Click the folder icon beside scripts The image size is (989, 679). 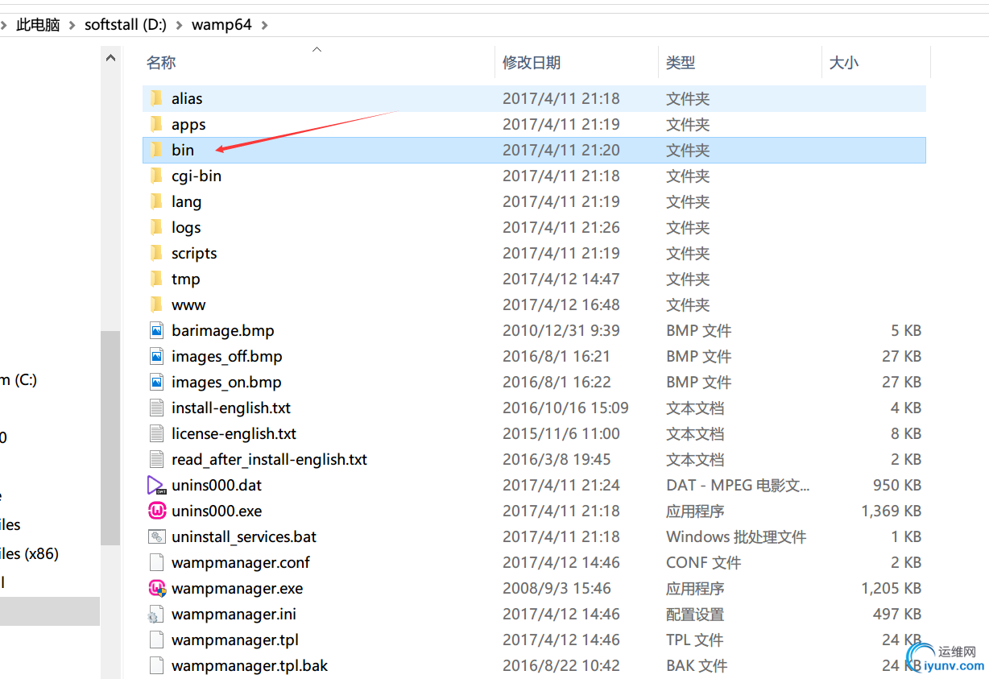point(156,253)
